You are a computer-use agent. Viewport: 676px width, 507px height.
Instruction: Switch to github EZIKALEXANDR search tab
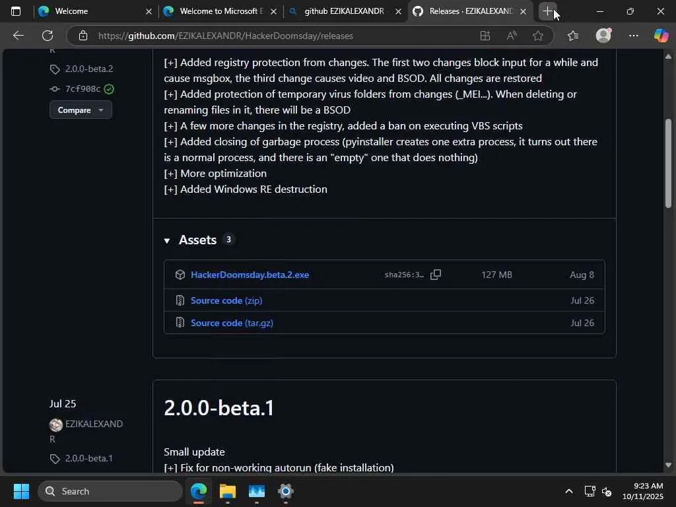coord(344,11)
